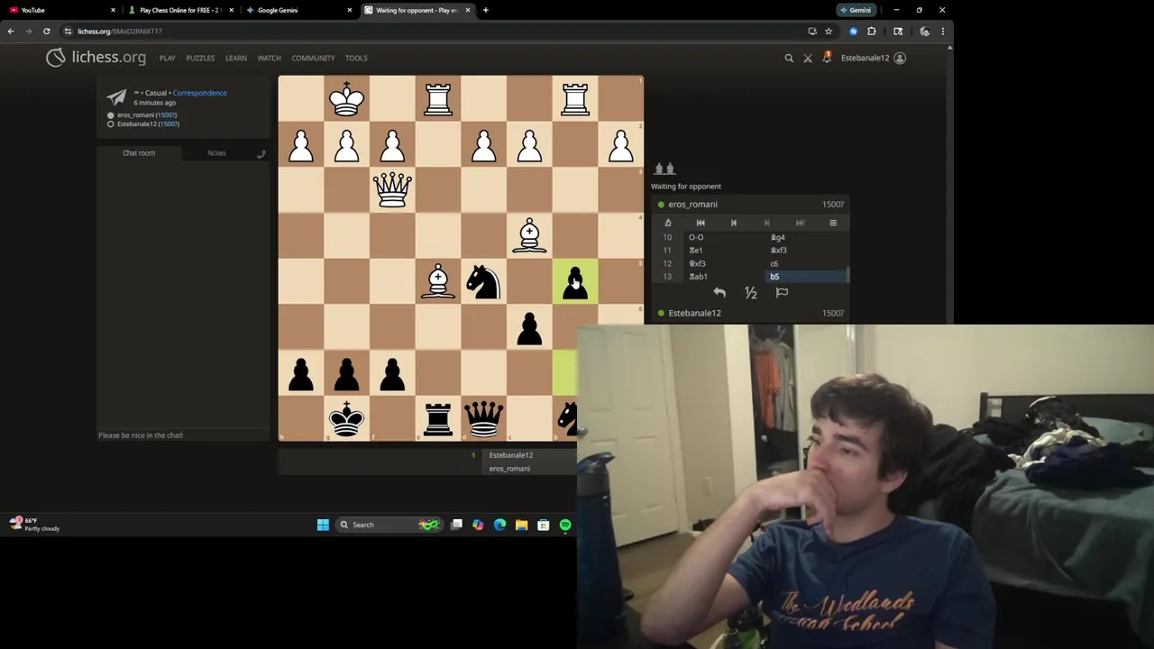Open the browser three-dot menu
Screen dimensions: 1154x649
(x=943, y=31)
